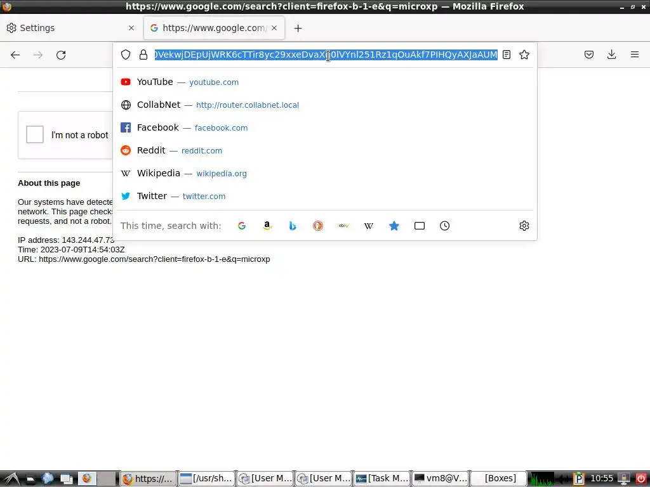Switch to vm8@V... terminal taskbar window
Screen dimensions: 650x487
click(441, 479)
